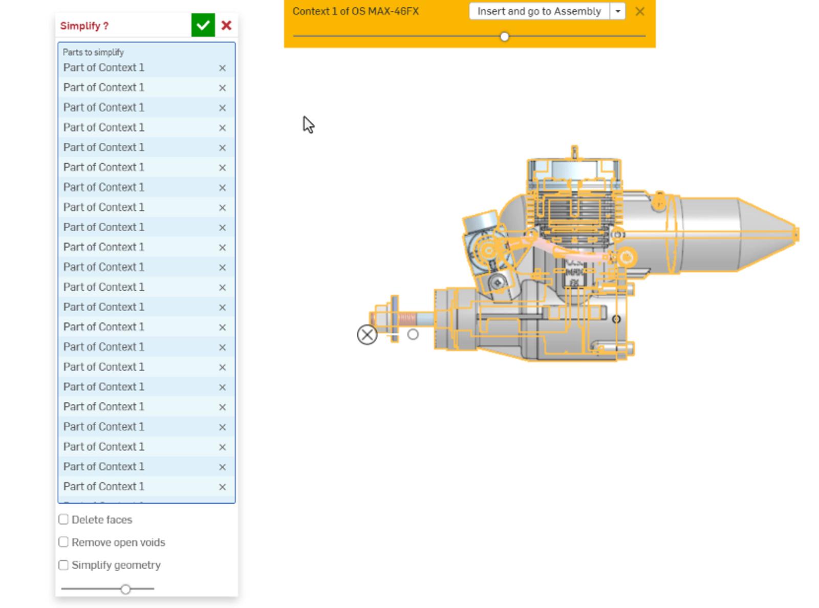
Task: Open the Insert and go to Assembly dropdown arrow
Action: click(x=618, y=11)
